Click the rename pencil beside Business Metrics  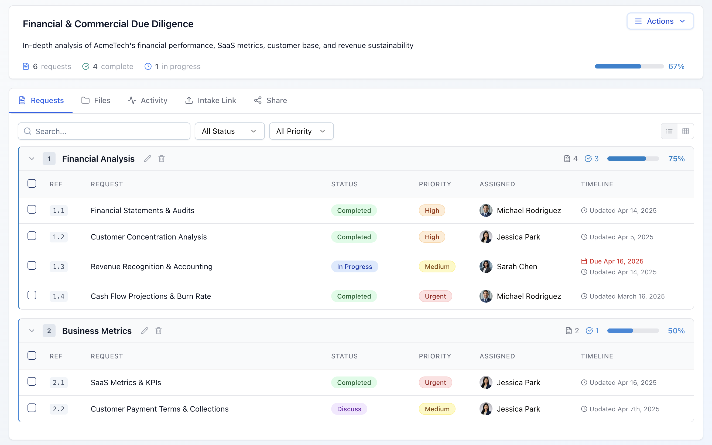click(145, 330)
